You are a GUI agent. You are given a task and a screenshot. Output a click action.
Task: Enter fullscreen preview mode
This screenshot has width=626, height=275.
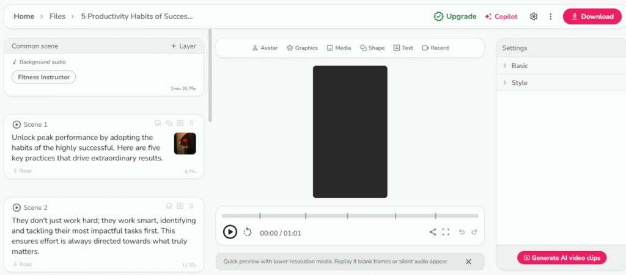pyautogui.click(x=446, y=232)
